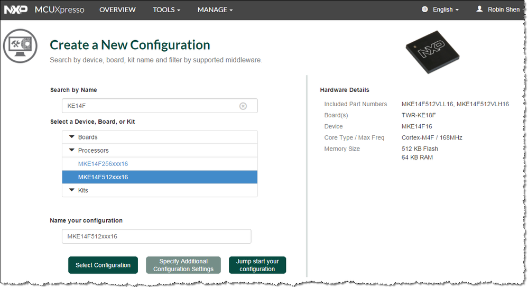Click the 64 KB RAM text

[417, 158]
